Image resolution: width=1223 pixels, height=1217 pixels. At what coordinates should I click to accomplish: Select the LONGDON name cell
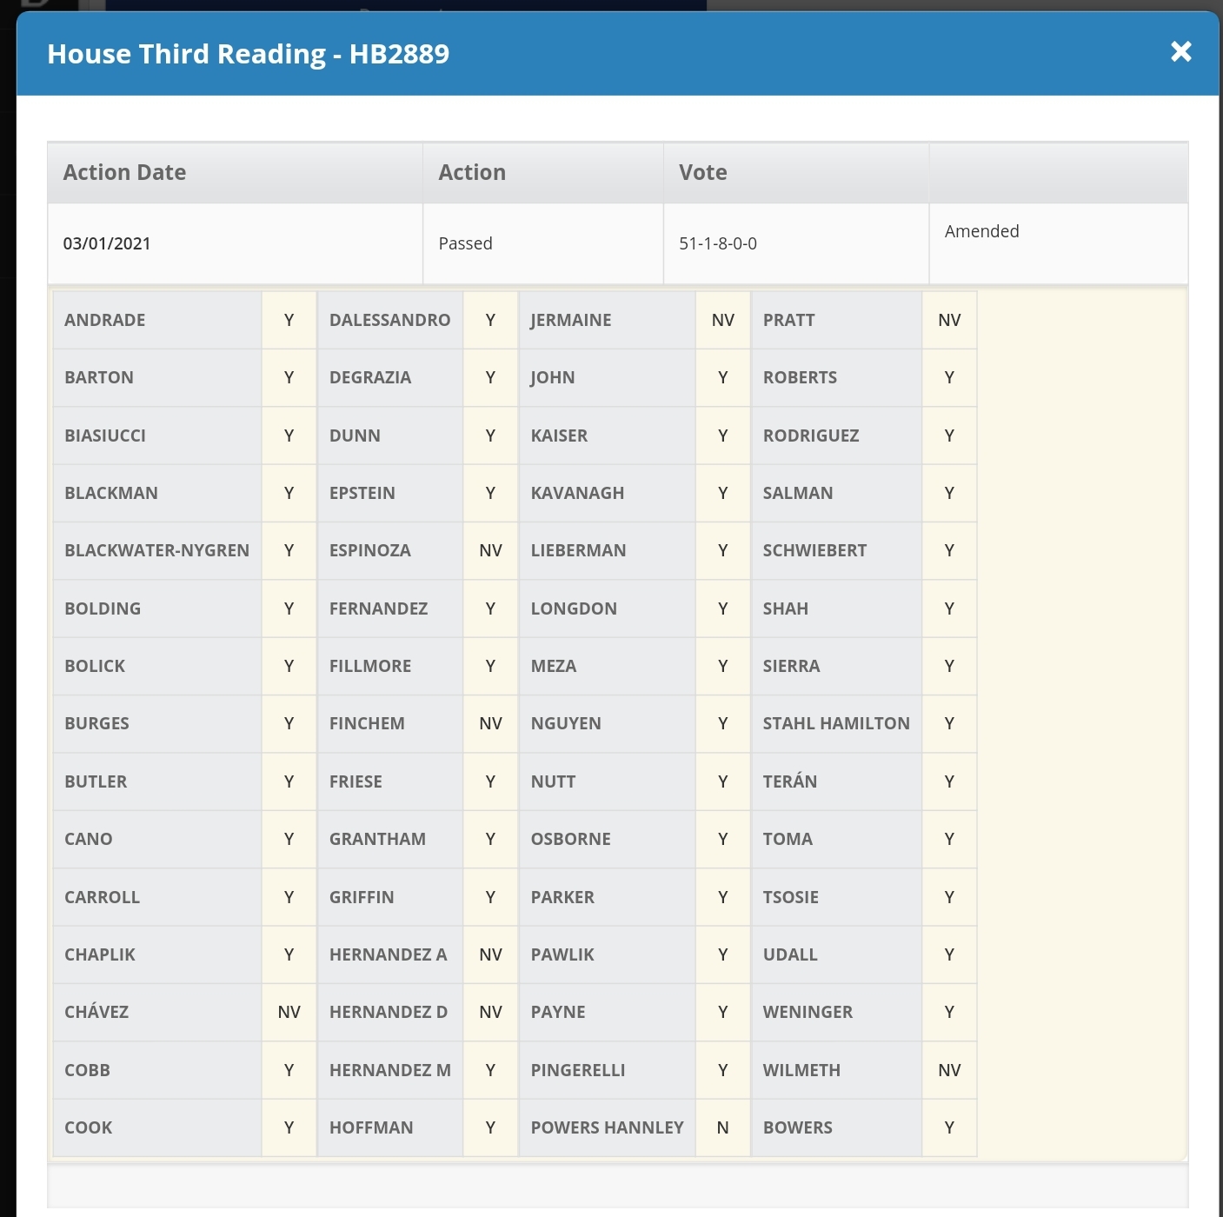(x=608, y=608)
